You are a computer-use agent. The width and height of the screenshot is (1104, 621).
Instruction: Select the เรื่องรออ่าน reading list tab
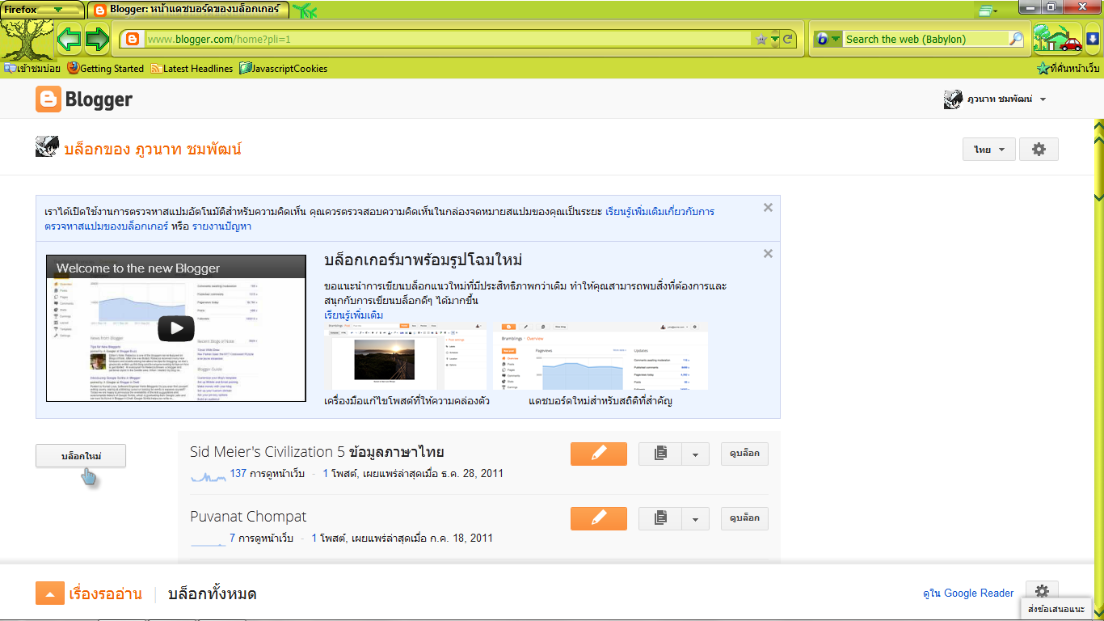pyautogui.click(x=106, y=594)
